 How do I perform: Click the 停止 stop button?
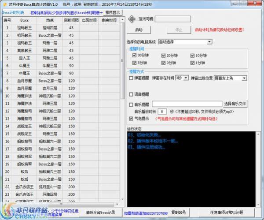point(179,30)
